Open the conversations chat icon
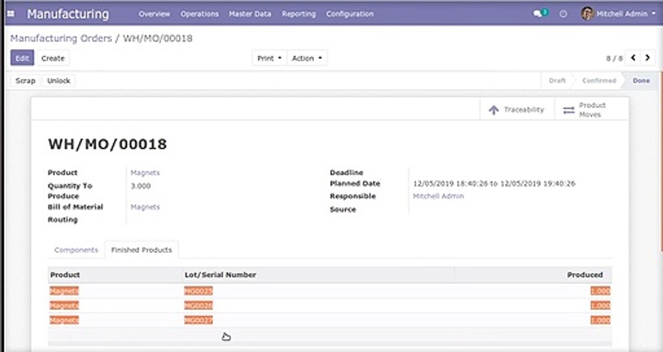Screen dimensions: 663x352 [x=538, y=14]
